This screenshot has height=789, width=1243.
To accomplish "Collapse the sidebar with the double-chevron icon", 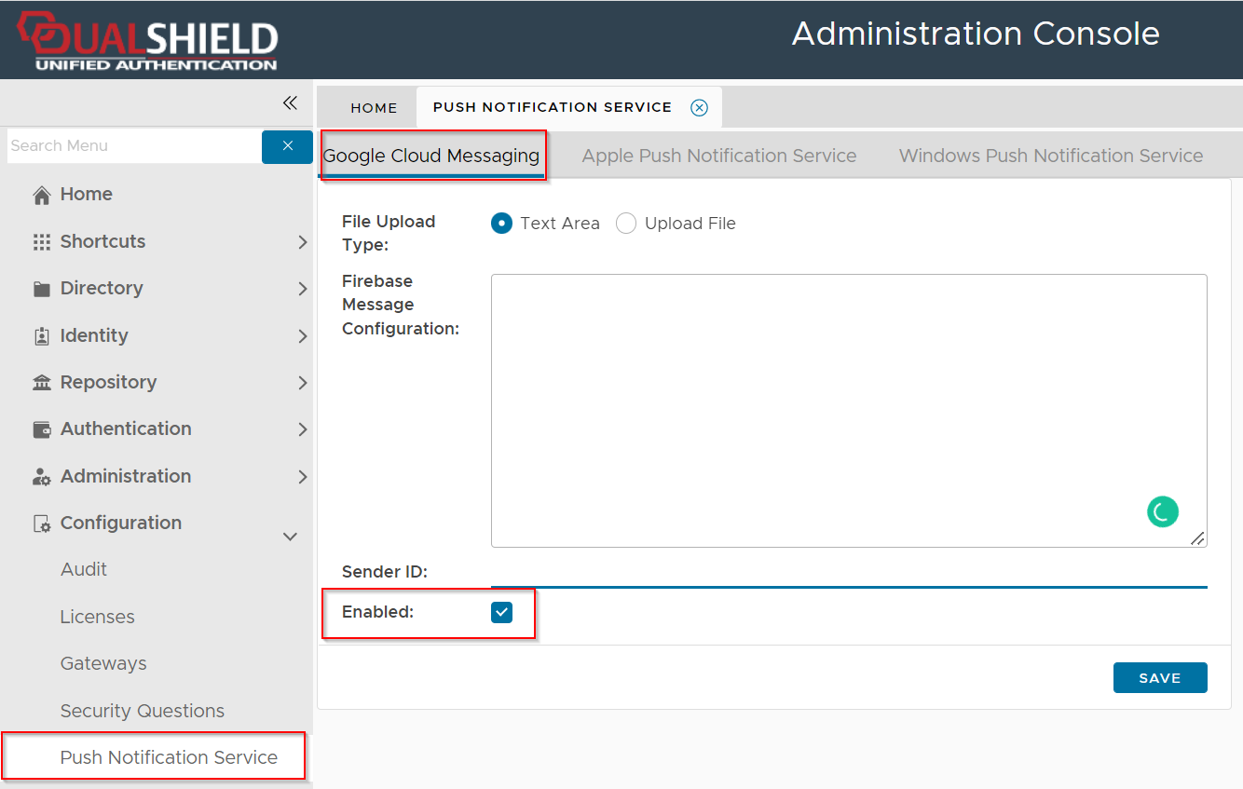I will point(290,103).
